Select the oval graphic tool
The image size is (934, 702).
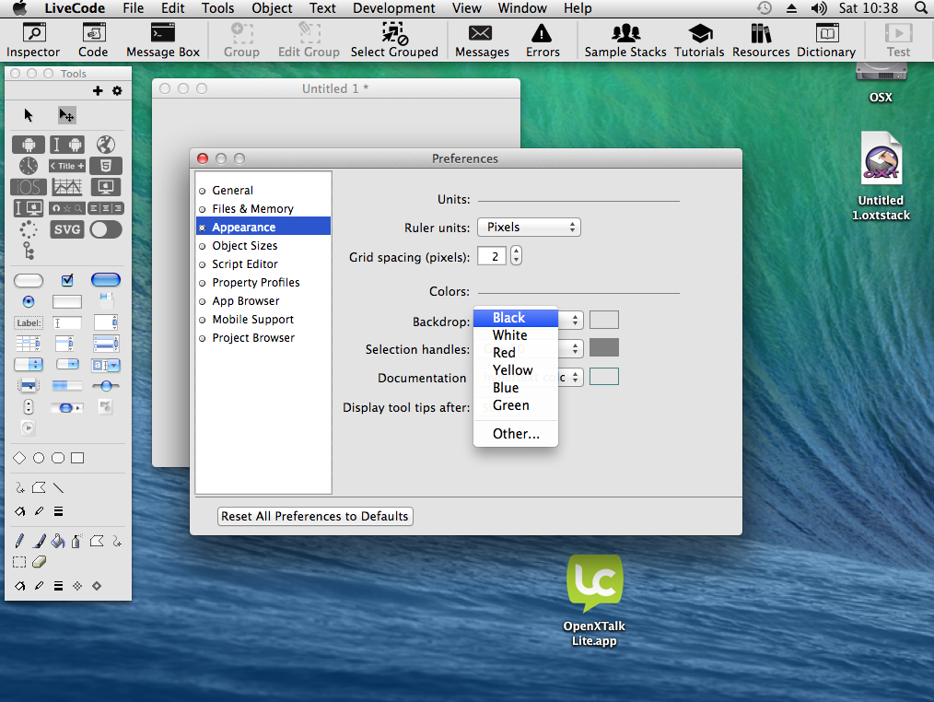[x=39, y=458]
